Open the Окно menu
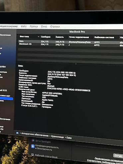Viewport: 123px width, 164px height. [x=44, y=27]
